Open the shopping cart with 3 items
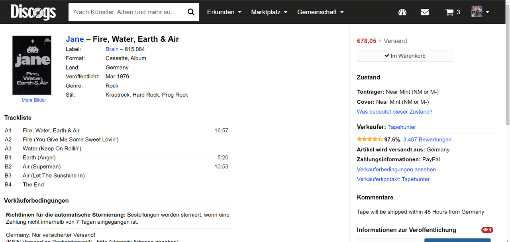The image size is (510, 242). [x=453, y=12]
